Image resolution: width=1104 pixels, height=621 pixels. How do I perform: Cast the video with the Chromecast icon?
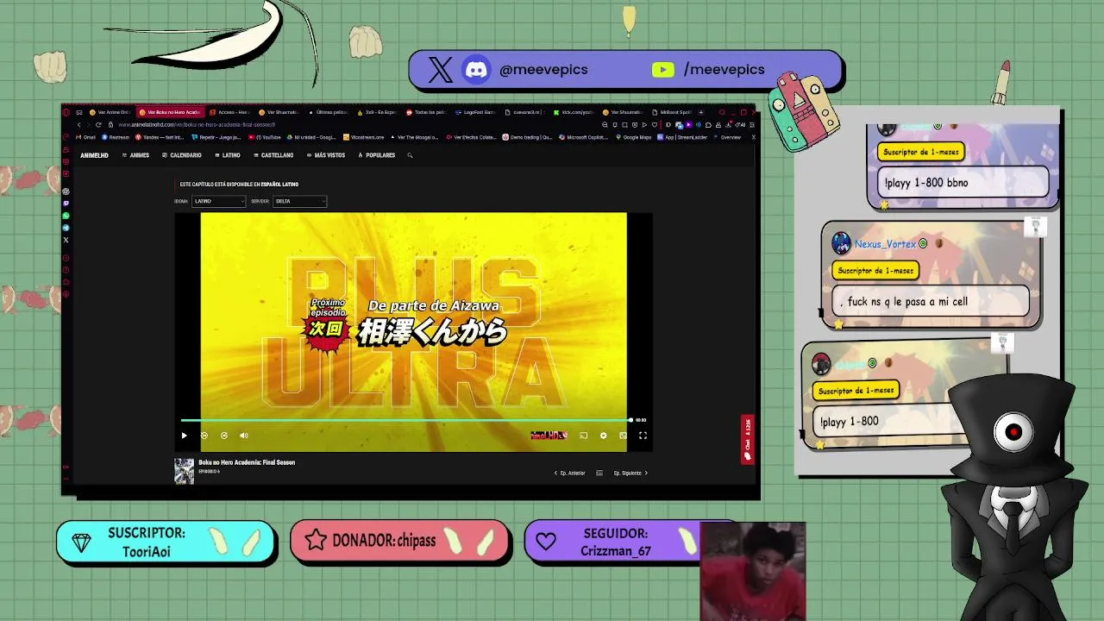(584, 436)
